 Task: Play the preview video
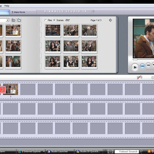135,67
